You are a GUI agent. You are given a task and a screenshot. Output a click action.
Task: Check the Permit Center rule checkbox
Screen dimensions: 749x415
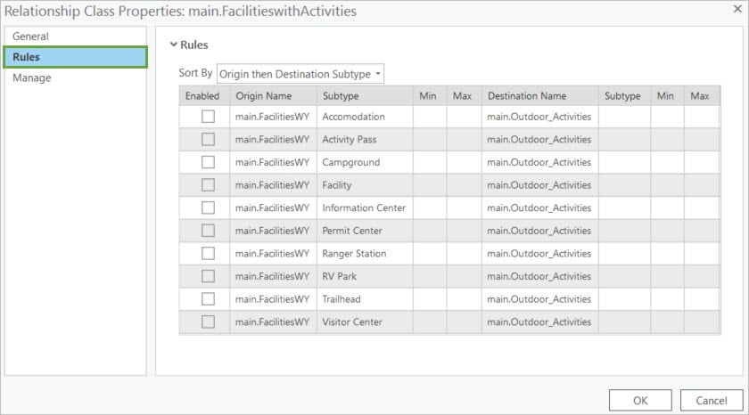click(x=208, y=231)
